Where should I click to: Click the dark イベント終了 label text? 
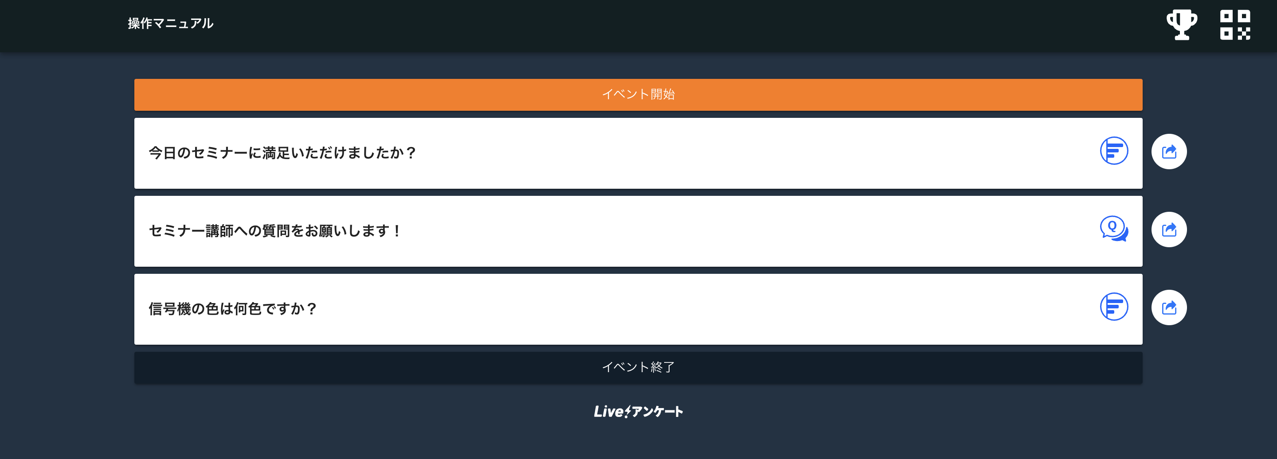[x=638, y=367]
